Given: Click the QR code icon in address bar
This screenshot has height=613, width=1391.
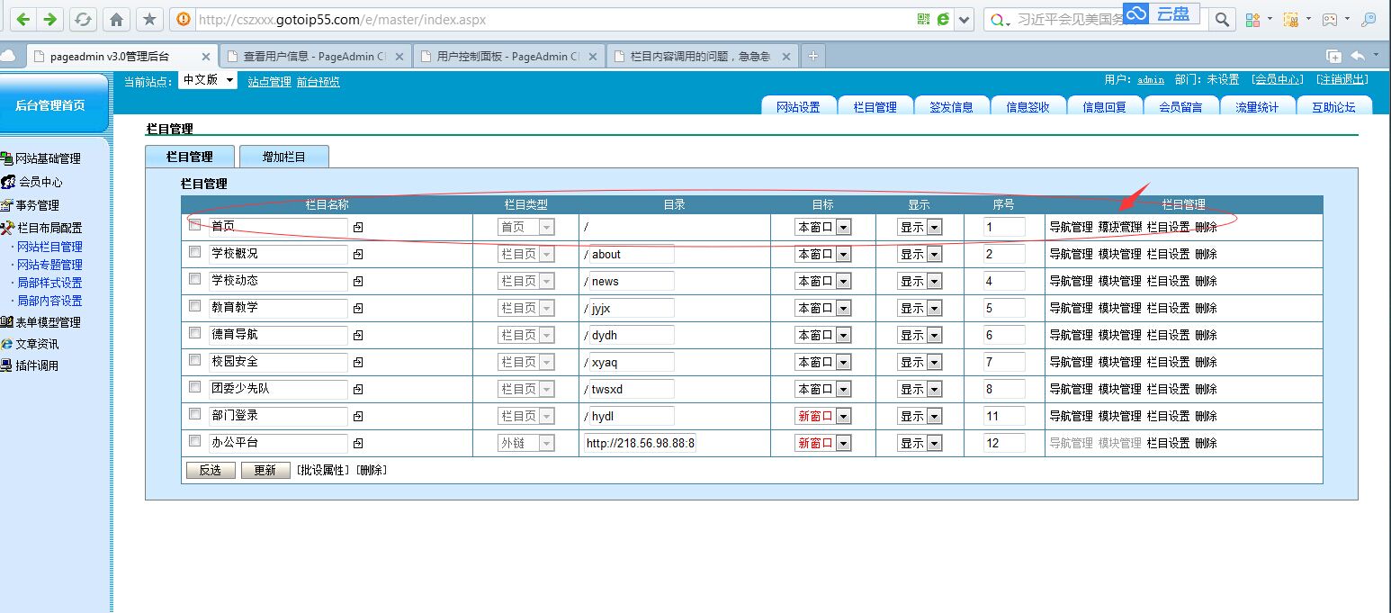Looking at the screenshot, I should click(x=923, y=19).
